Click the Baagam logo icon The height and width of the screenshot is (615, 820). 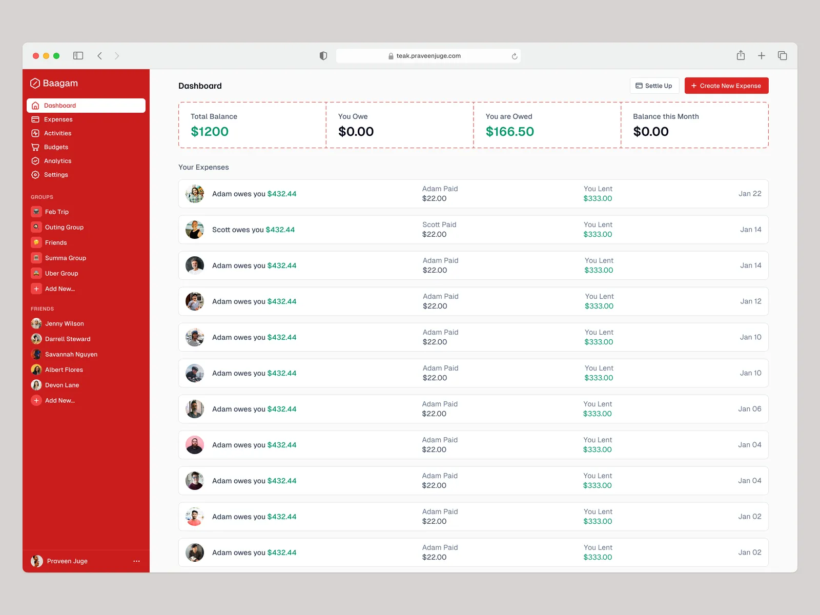coord(35,83)
